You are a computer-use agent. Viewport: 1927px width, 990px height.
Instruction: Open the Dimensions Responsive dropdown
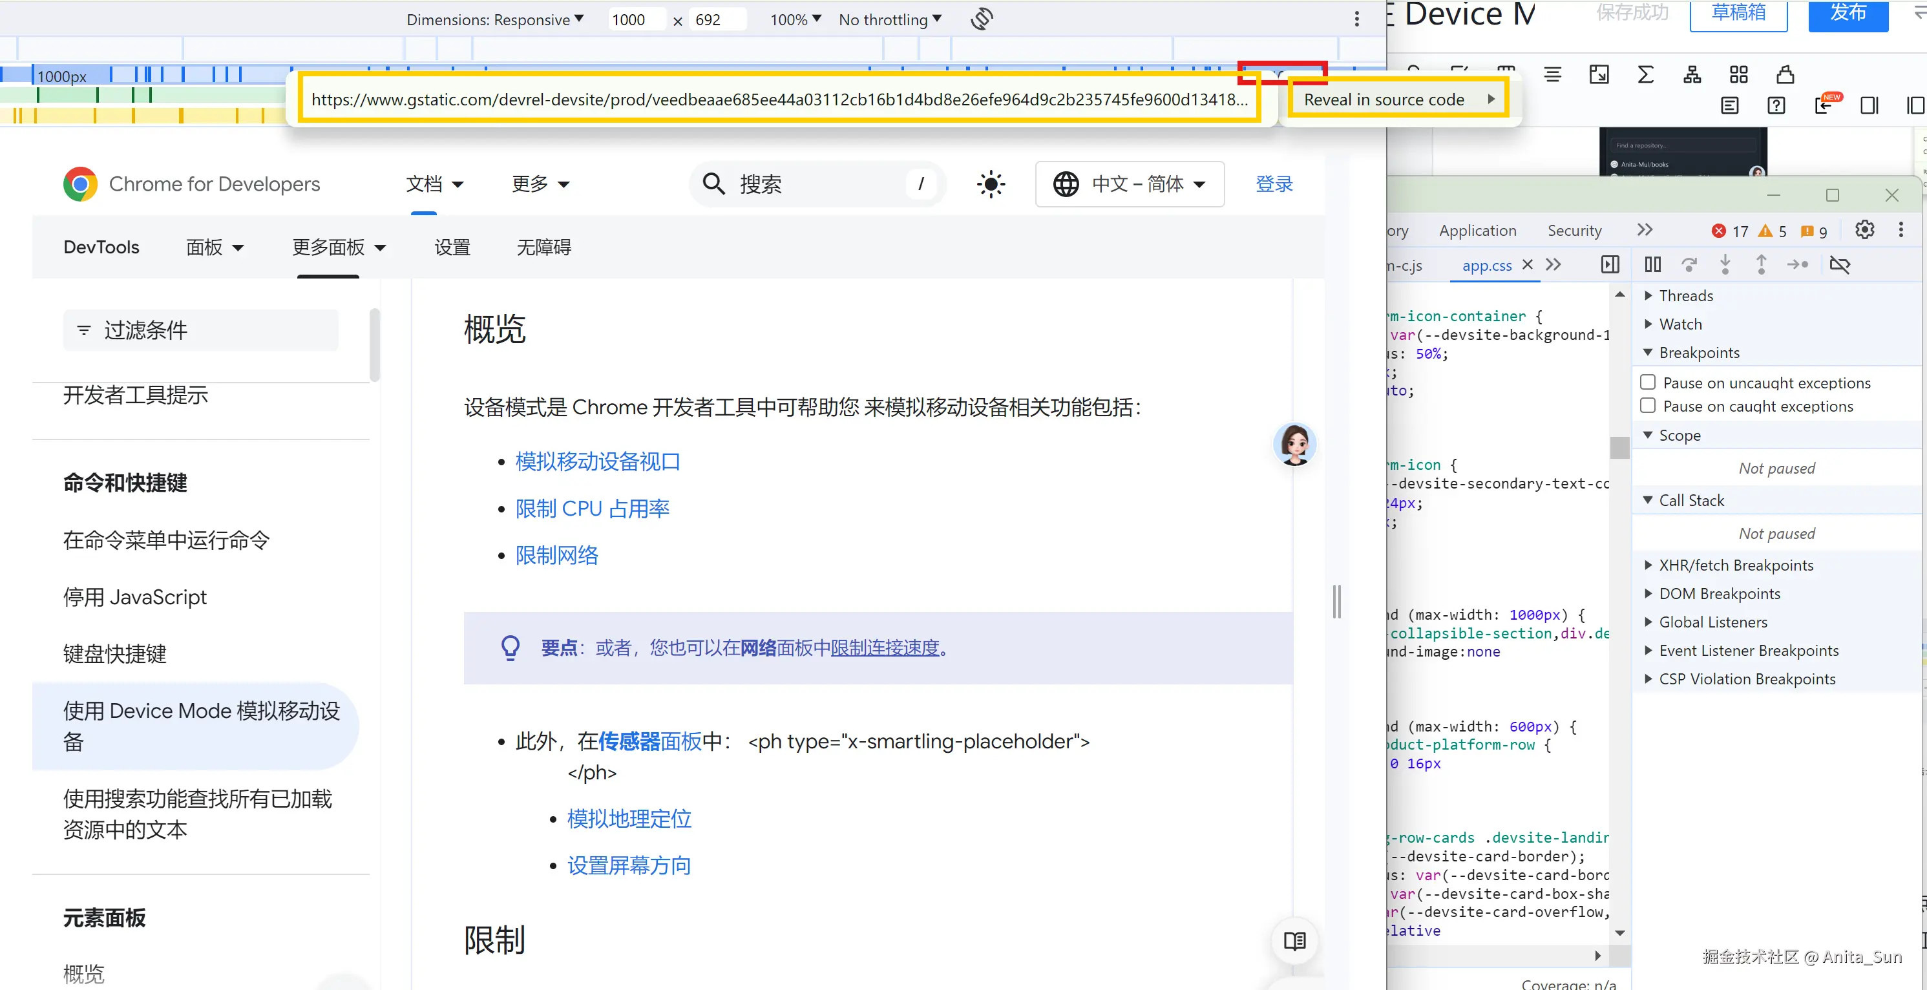pos(494,19)
